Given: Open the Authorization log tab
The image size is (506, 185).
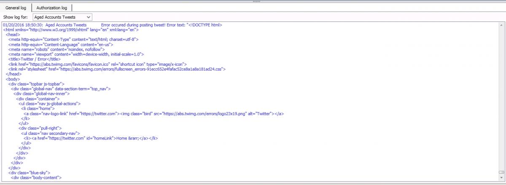Looking at the screenshot, I should click(52, 8).
